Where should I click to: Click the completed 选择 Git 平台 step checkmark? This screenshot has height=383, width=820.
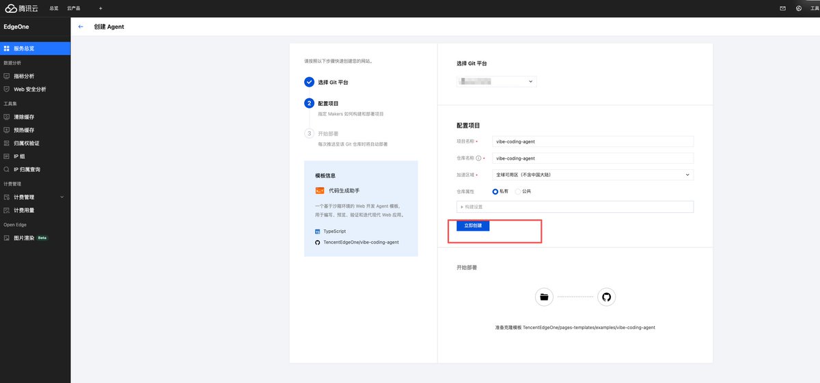click(x=310, y=82)
